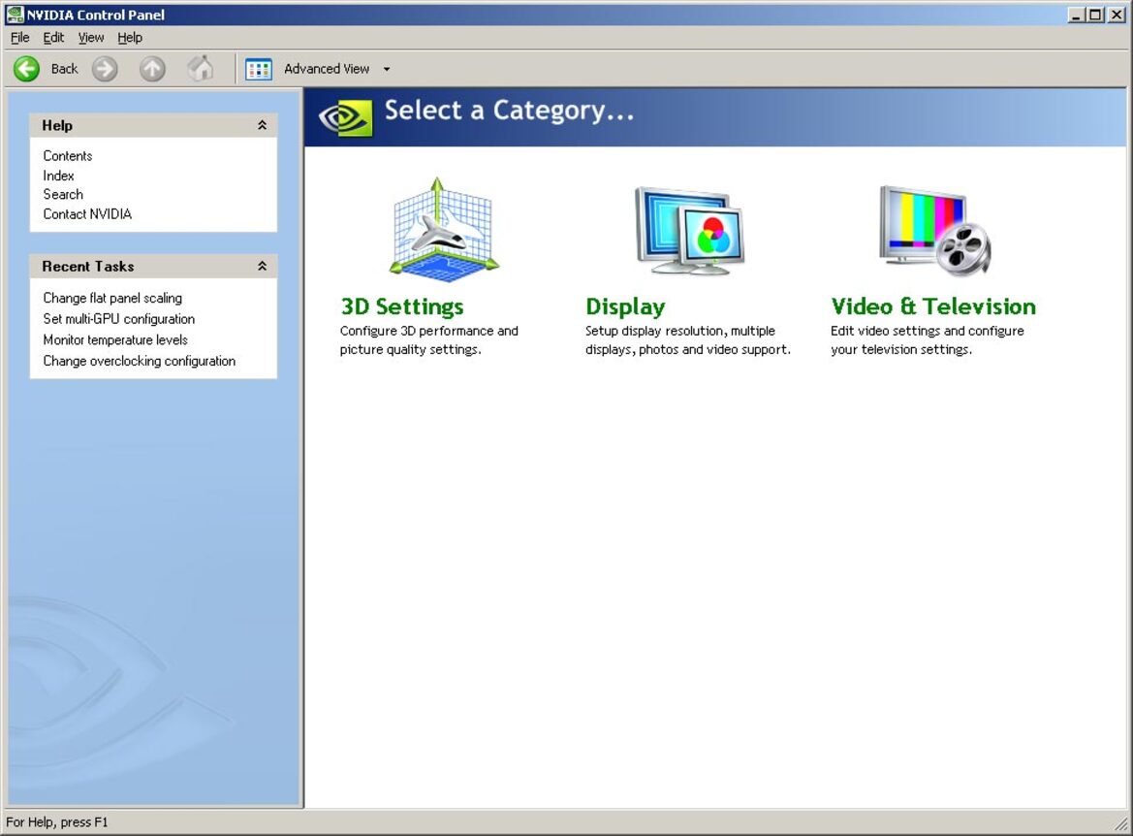Click the Help panel header title
Screen dimensions: 1133x836
57,125
